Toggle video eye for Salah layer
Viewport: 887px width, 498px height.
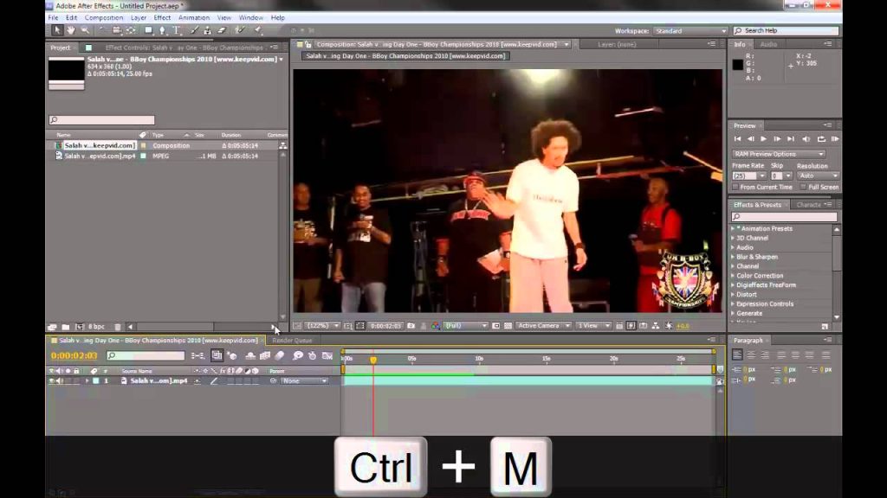(x=51, y=381)
